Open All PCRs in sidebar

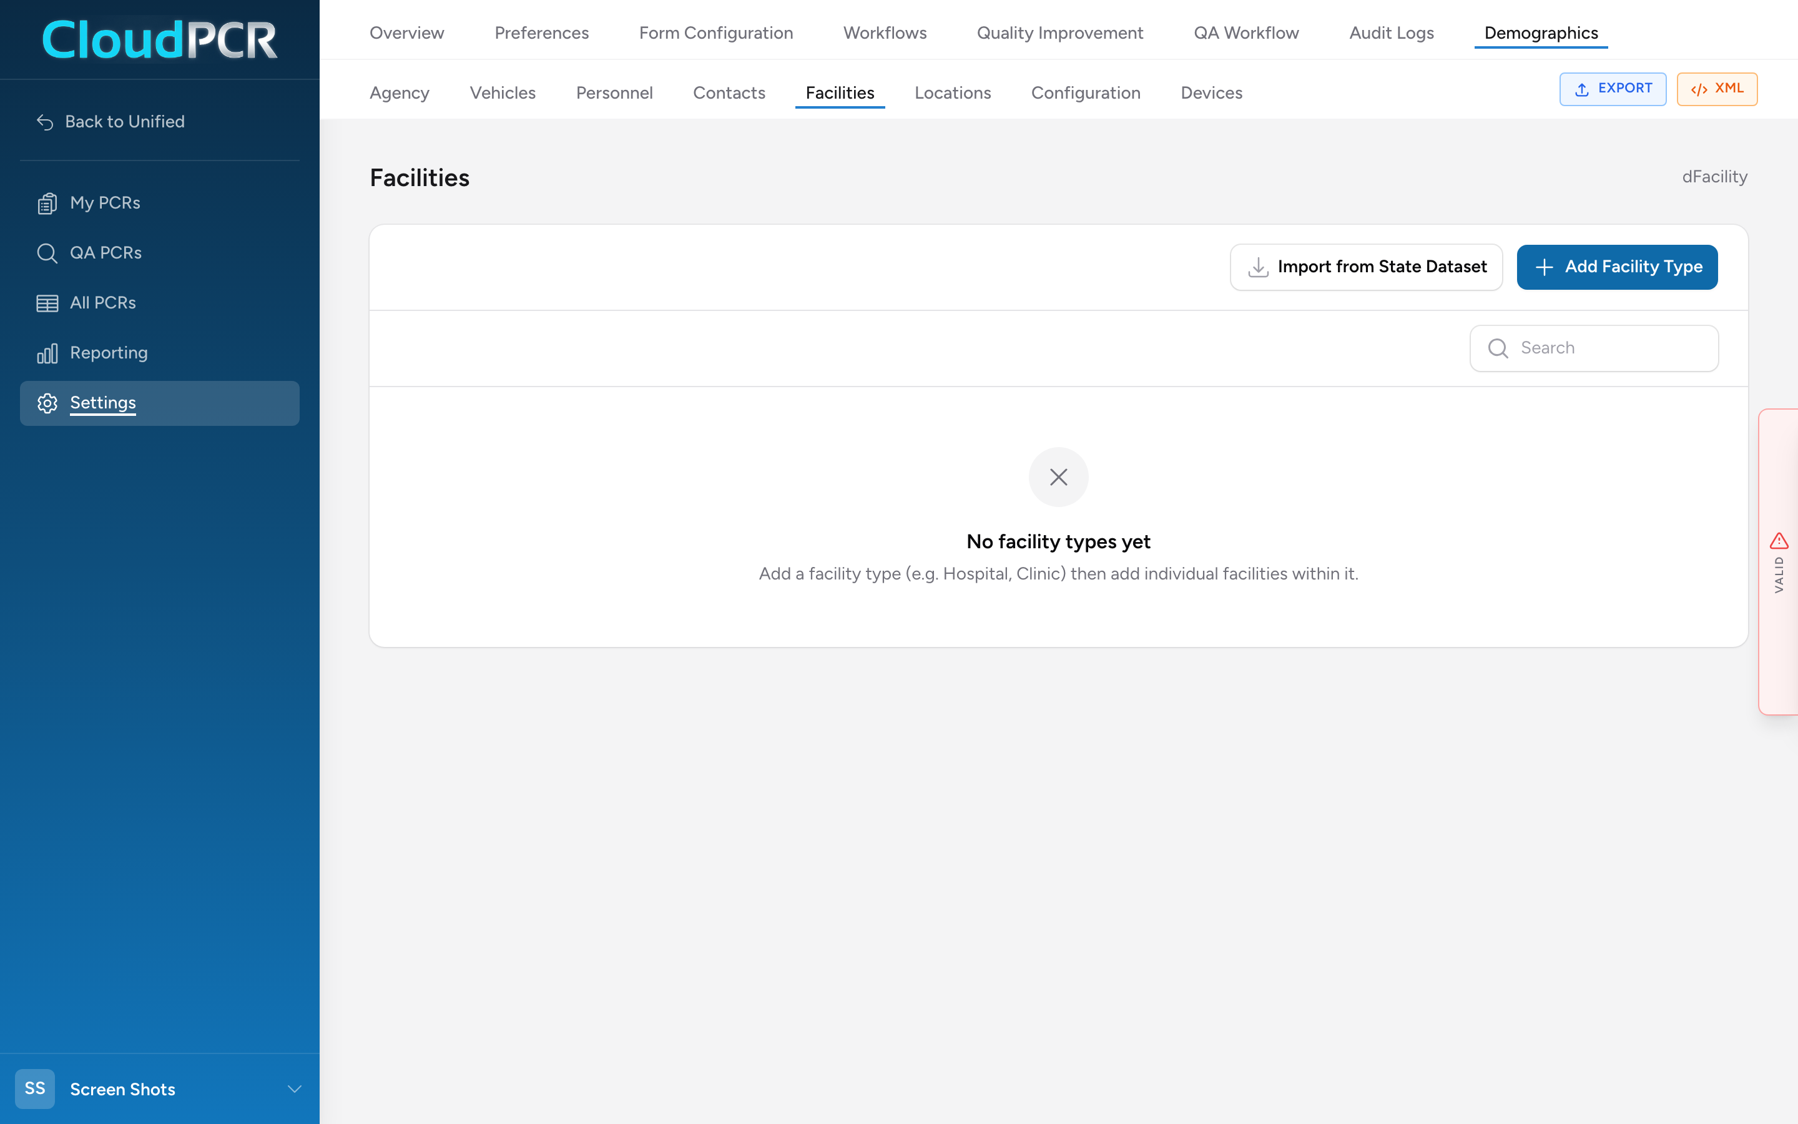click(159, 303)
